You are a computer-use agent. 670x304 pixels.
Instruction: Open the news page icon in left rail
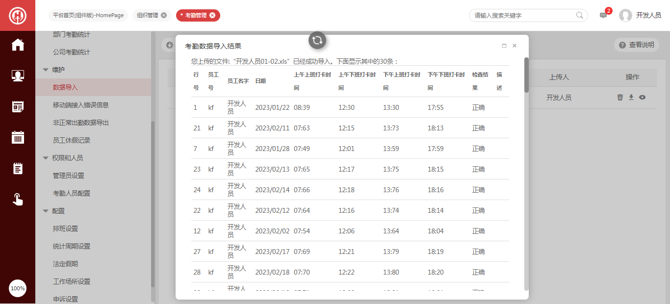(x=18, y=106)
